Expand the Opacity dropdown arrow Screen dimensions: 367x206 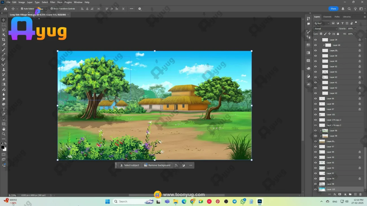355,29
